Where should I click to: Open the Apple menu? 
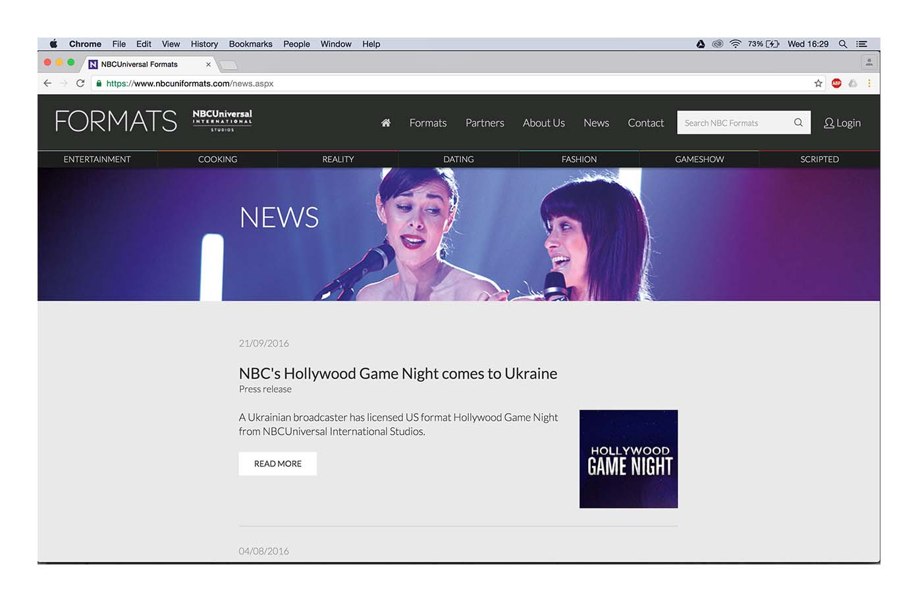click(53, 44)
